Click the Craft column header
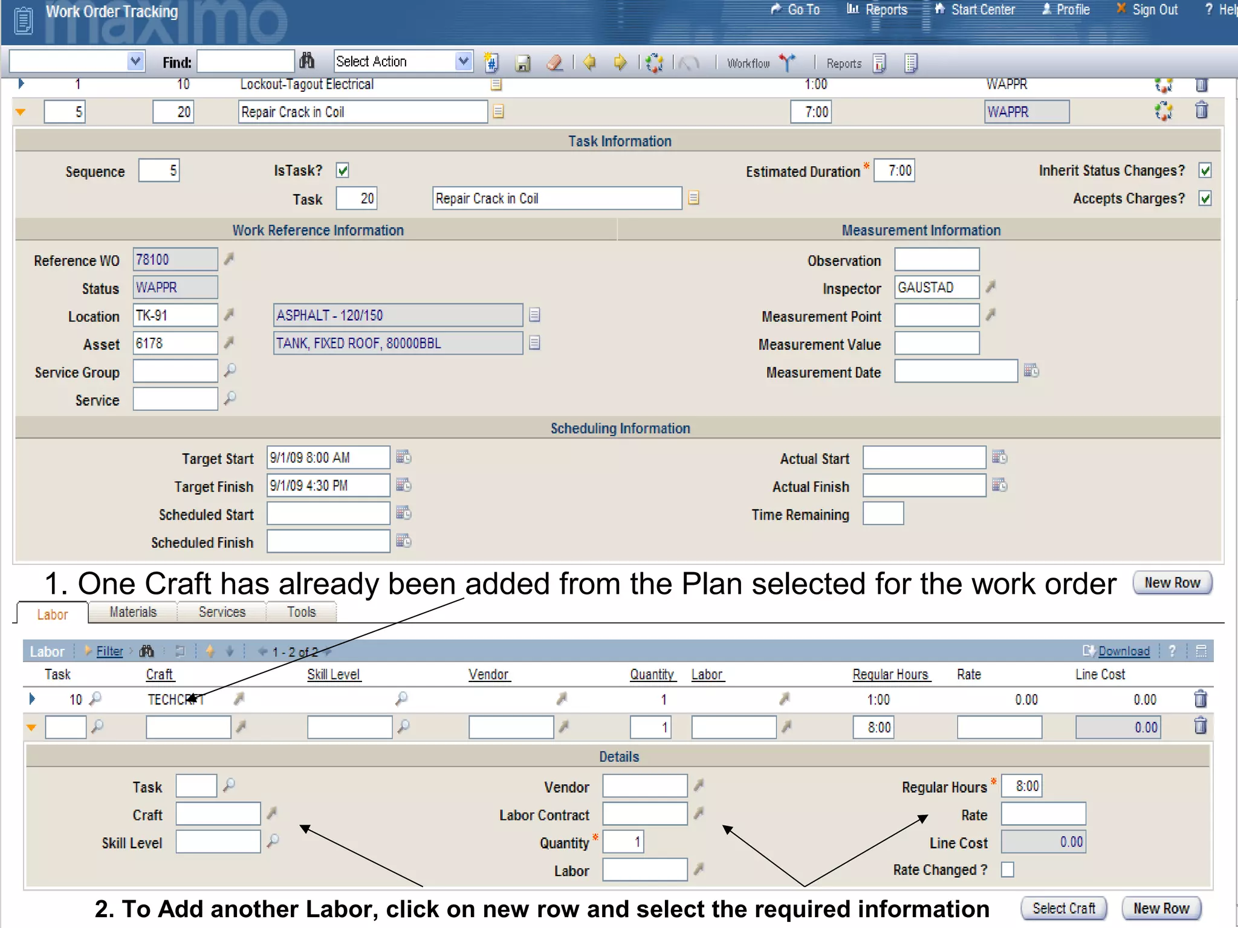The width and height of the screenshot is (1238, 928). tap(160, 674)
